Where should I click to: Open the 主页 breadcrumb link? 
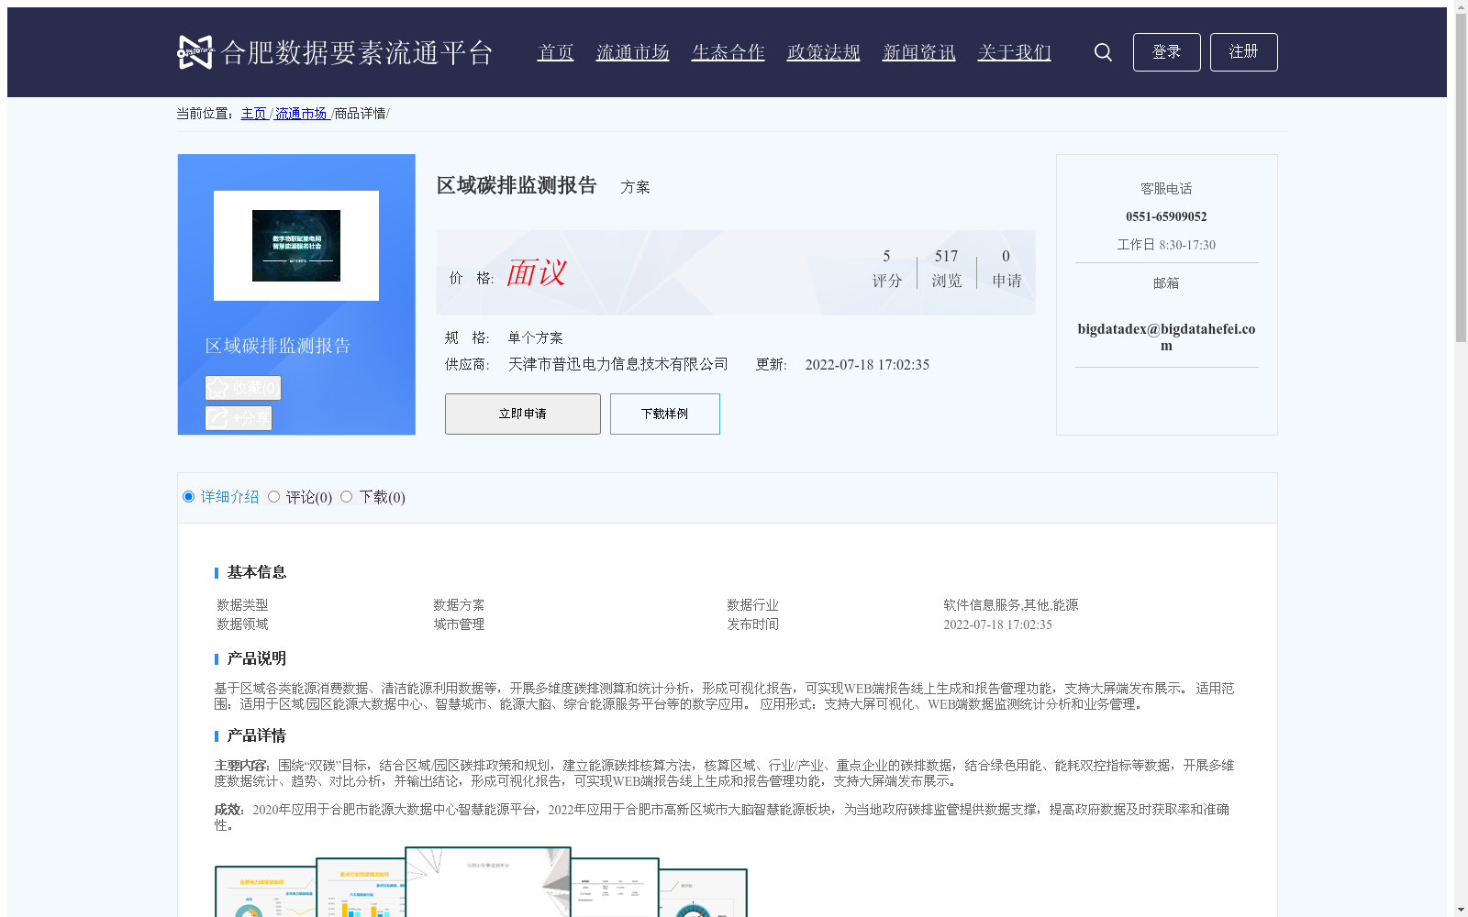coord(253,113)
